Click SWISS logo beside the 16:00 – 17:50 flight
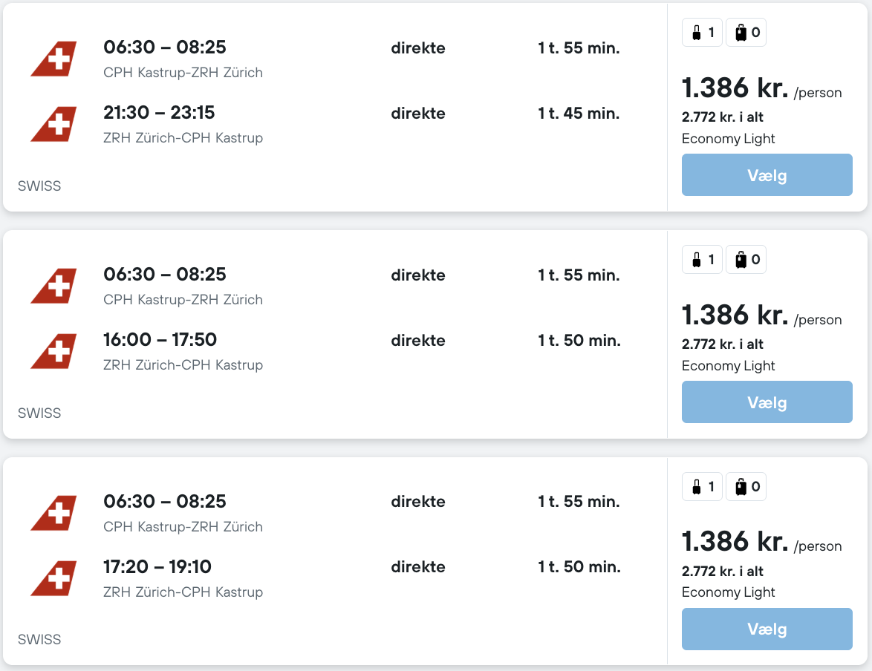 (x=53, y=352)
